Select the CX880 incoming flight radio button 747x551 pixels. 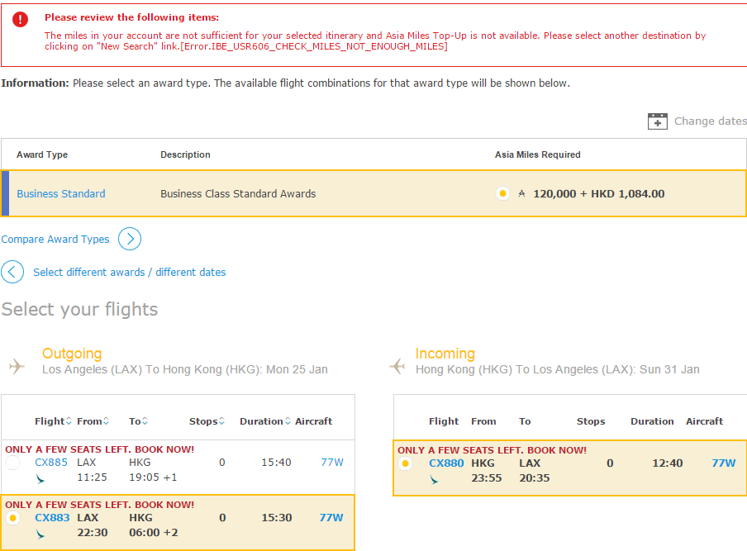[x=406, y=463]
